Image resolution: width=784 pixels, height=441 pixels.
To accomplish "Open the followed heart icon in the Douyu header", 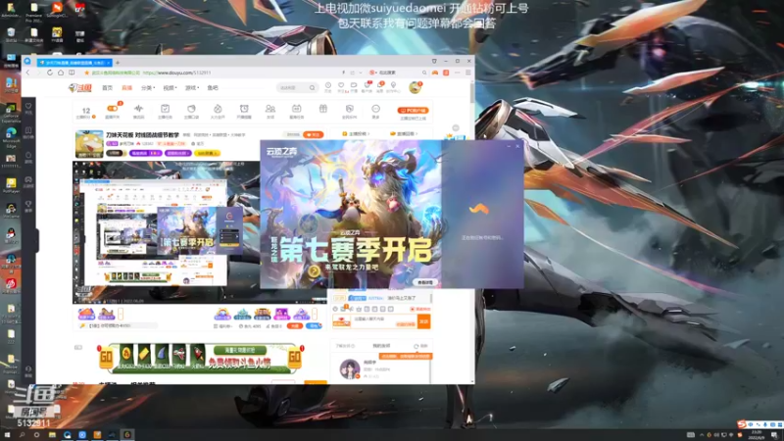I will pyautogui.click(x=341, y=86).
